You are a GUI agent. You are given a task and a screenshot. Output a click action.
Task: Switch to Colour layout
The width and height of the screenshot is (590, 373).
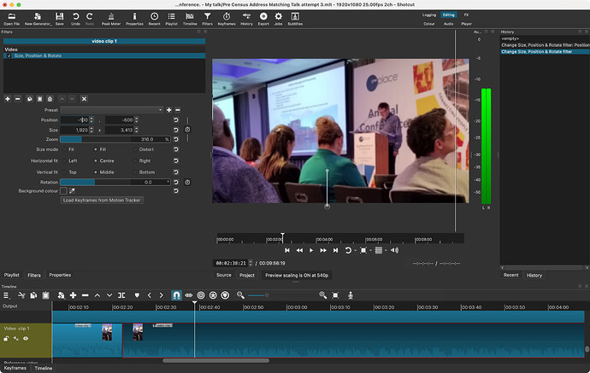coord(429,24)
